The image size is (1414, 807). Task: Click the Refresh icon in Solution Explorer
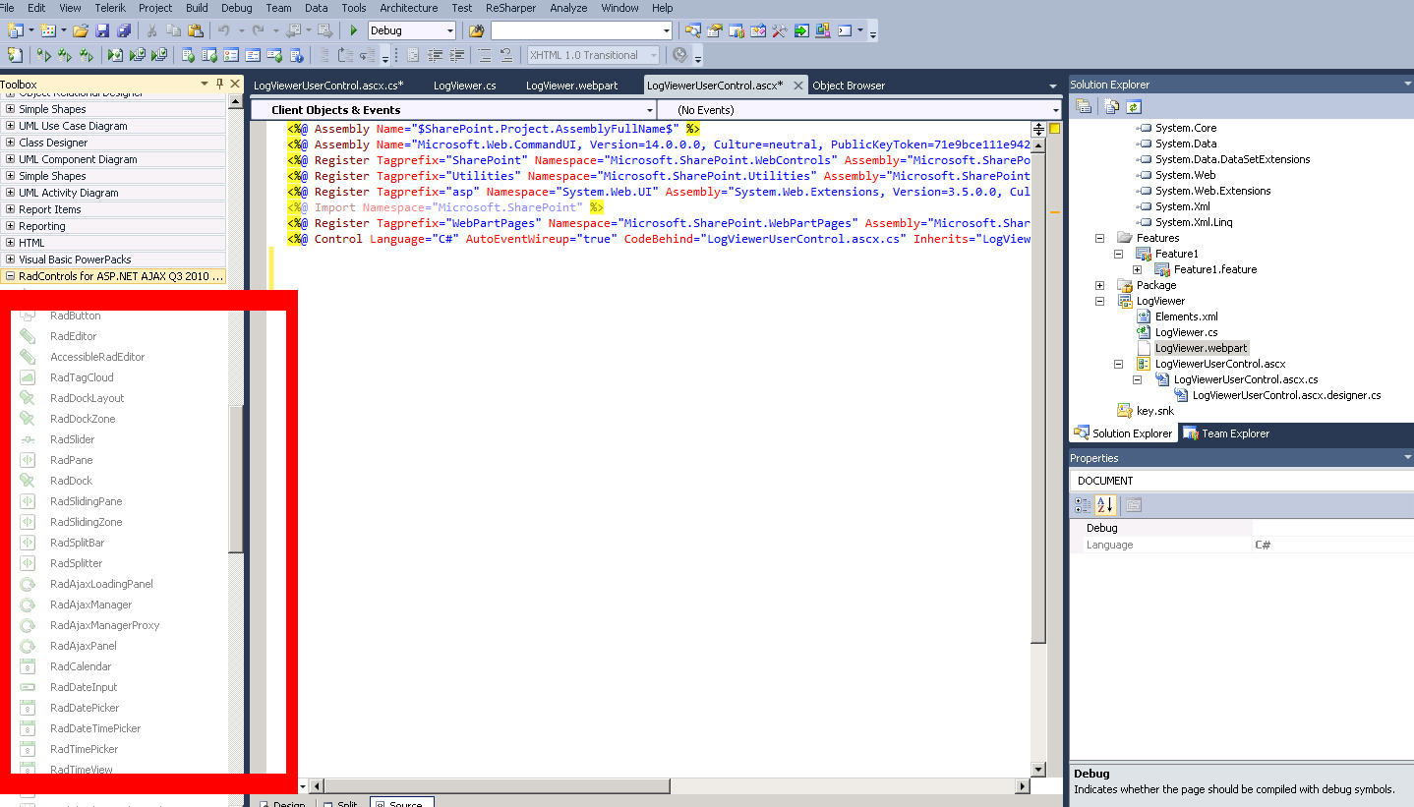[x=1134, y=107]
